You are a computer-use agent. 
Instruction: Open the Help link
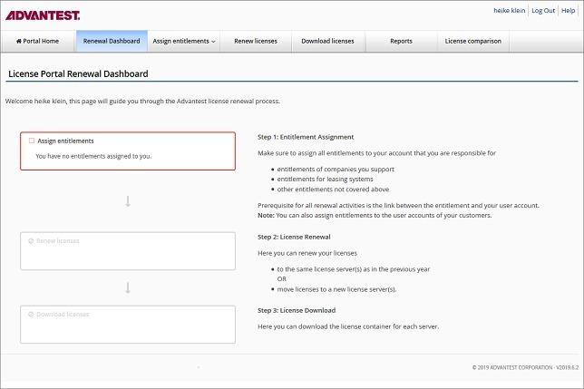[x=569, y=10]
